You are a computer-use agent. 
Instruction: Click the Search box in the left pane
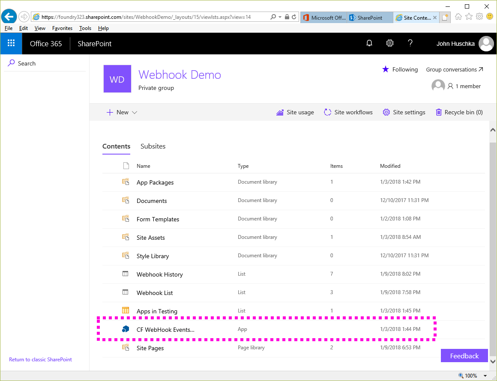click(45, 63)
